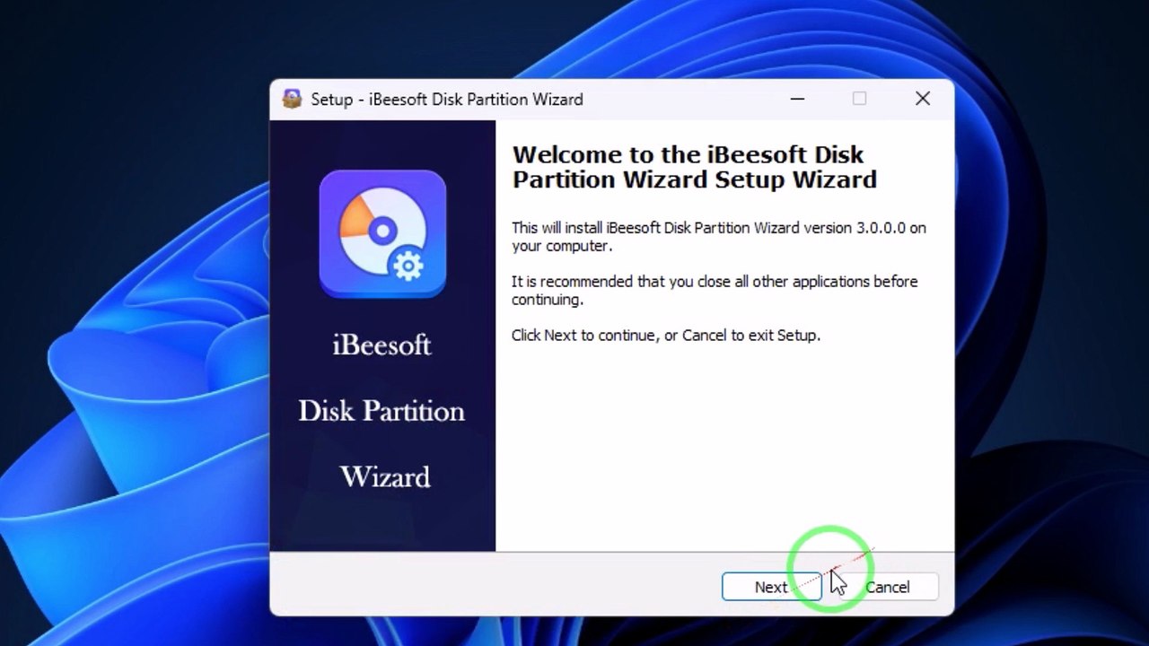Screen dimensions: 1149x646
Task: Click the Next button to continue setup
Action: 771,587
